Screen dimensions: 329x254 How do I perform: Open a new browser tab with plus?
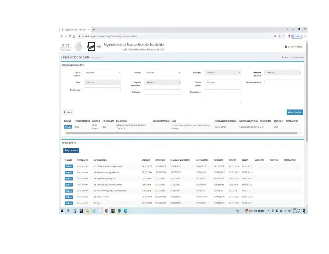pos(94,30)
